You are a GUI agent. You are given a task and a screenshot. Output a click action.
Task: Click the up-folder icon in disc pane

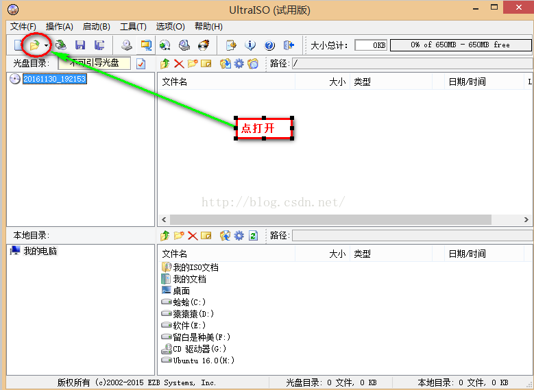tap(165, 63)
